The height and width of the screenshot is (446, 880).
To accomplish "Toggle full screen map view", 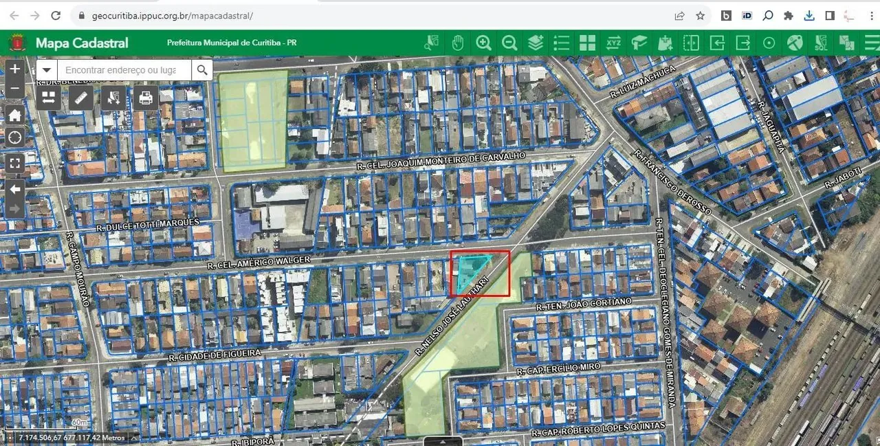I will click(x=15, y=163).
